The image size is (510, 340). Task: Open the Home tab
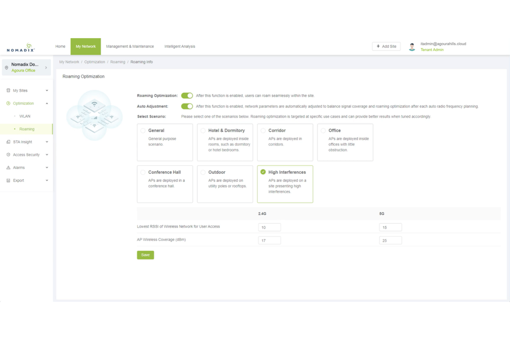(60, 47)
